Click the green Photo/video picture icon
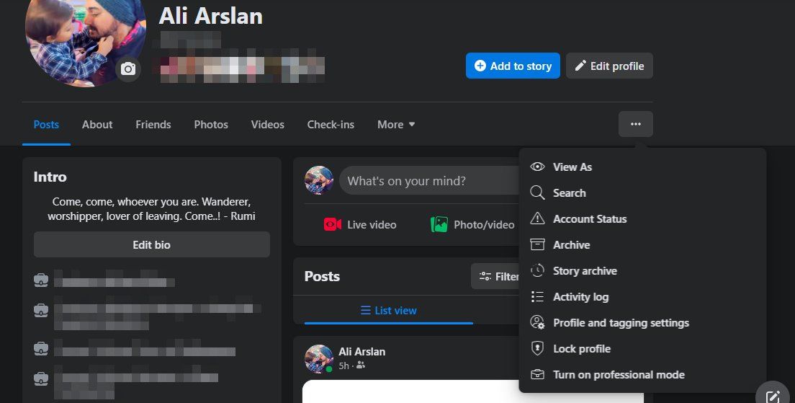The width and height of the screenshot is (795, 403). pos(439,224)
